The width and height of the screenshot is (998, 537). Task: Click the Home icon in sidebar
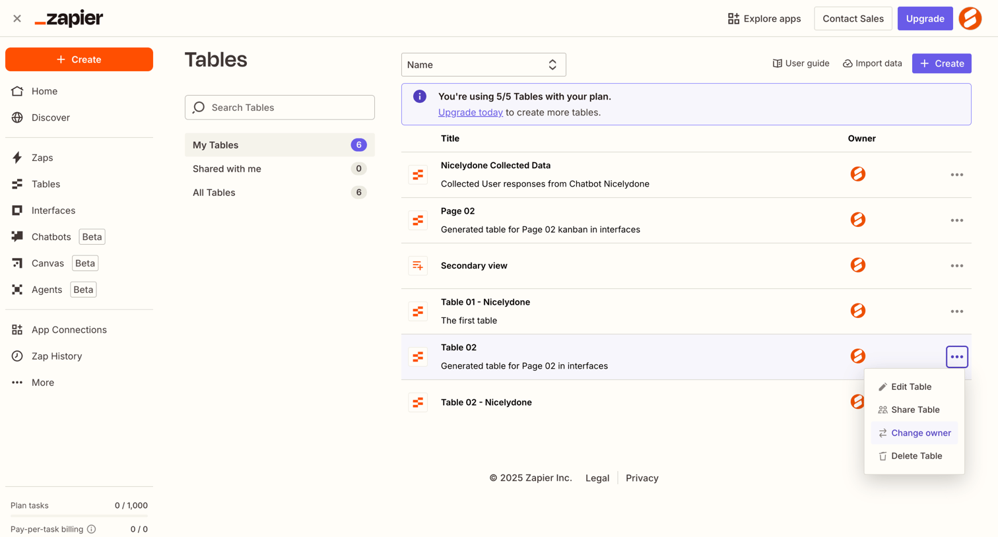pos(17,91)
